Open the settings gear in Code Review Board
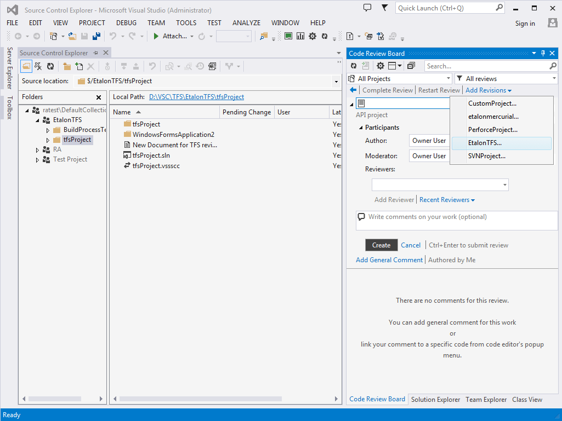This screenshot has width=562, height=421. click(x=381, y=66)
